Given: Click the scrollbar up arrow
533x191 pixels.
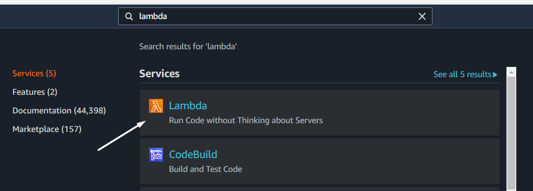Looking at the screenshot, I should 511,72.
